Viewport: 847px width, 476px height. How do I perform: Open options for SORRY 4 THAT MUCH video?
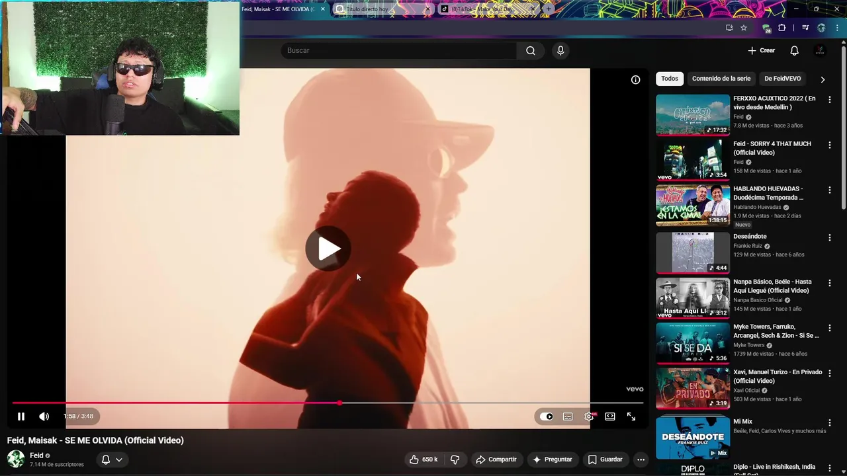point(830,145)
